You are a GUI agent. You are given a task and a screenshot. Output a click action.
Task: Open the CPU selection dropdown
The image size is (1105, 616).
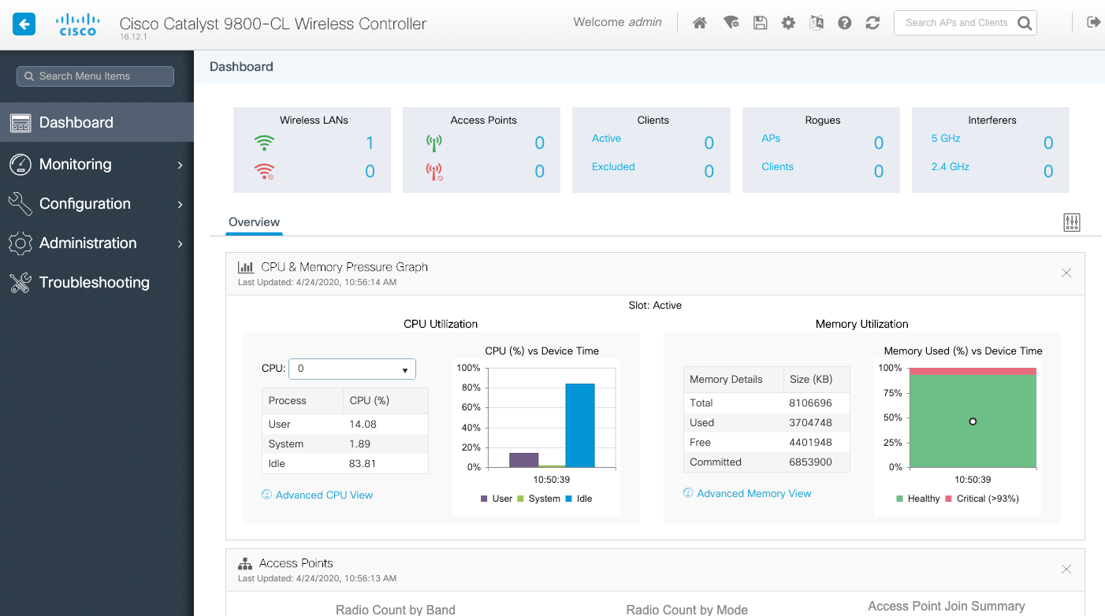tap(352, 369)
